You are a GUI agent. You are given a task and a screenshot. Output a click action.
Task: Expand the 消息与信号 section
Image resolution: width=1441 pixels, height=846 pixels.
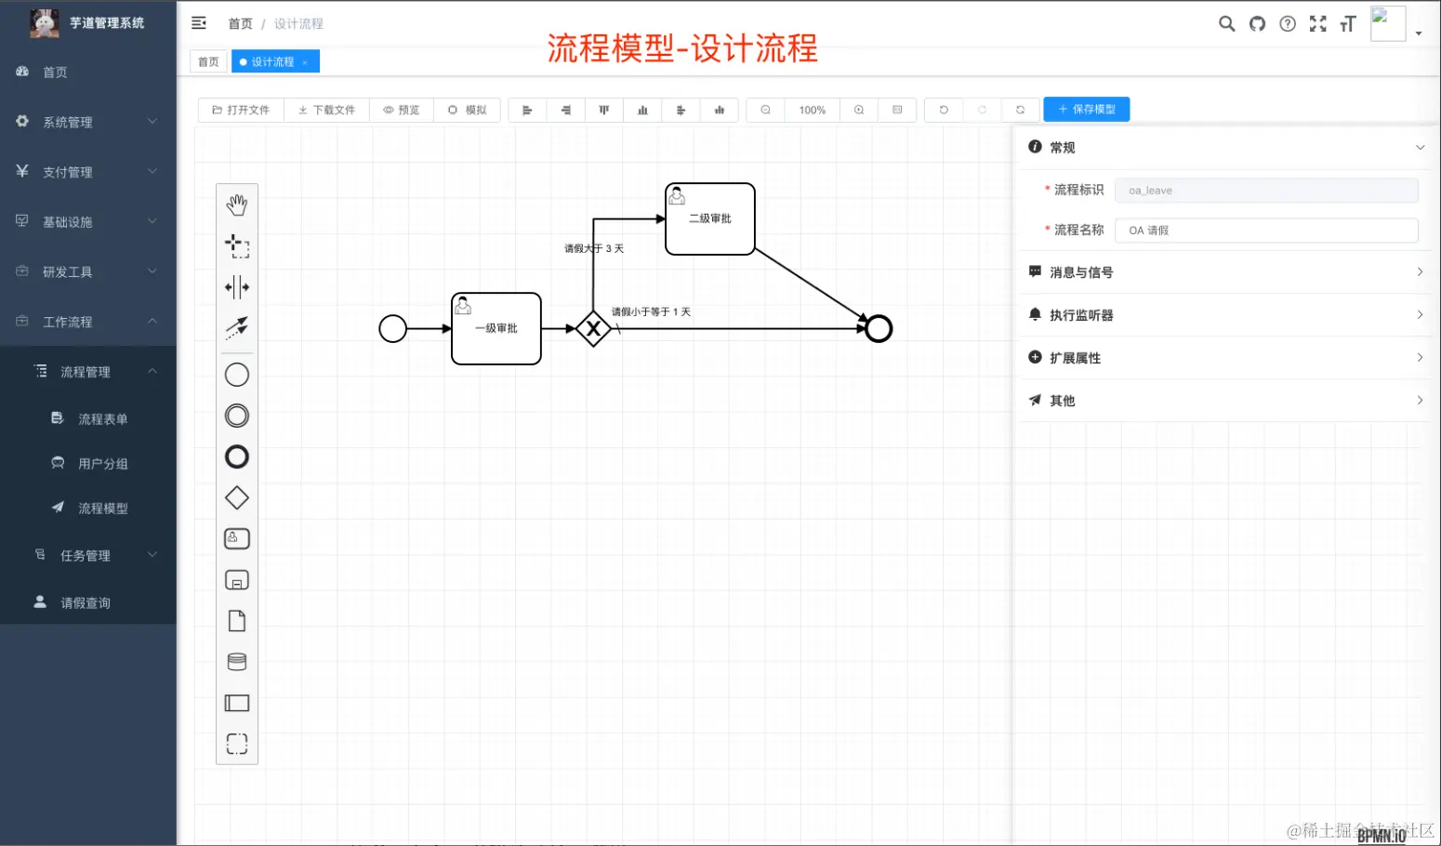click(x=1225, y=272)
